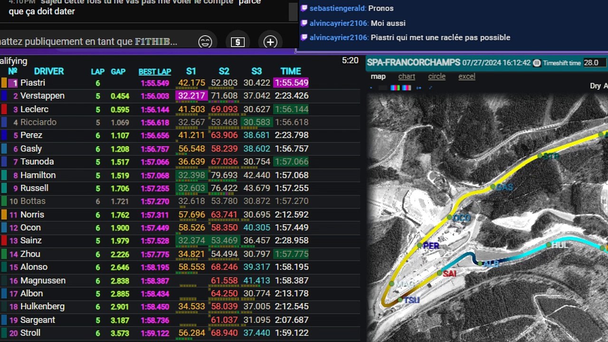Switch to the excel tab
The height and width of the screenshot is (342, 608).
pyautogui.click(x=466, y=76)
